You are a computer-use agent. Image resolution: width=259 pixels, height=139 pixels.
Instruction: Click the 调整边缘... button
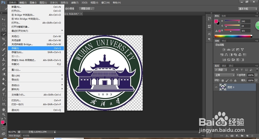click(87, 9)
